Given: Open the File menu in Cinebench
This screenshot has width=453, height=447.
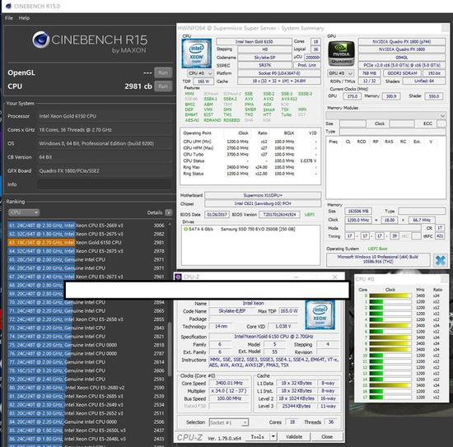Looking at the screenshot, I should (9, 18).
